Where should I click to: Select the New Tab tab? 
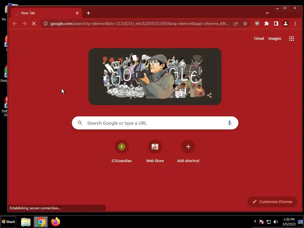click(47, 13)
